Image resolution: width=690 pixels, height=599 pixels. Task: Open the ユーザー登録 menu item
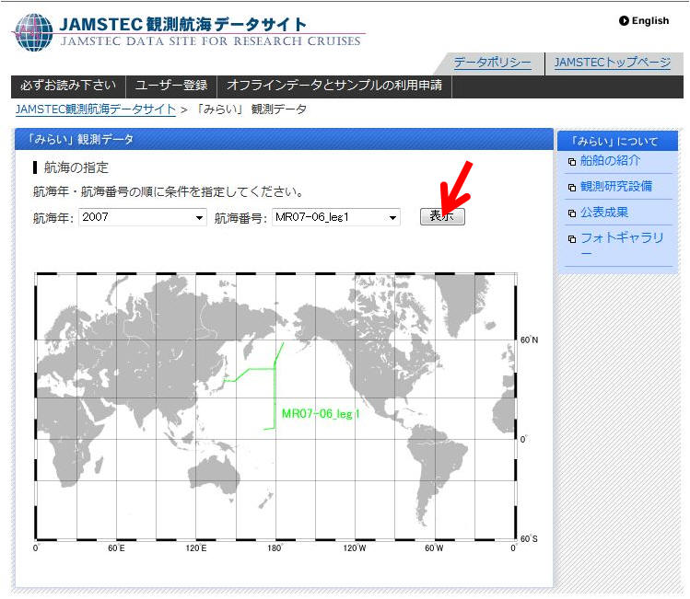click(171, 86)
